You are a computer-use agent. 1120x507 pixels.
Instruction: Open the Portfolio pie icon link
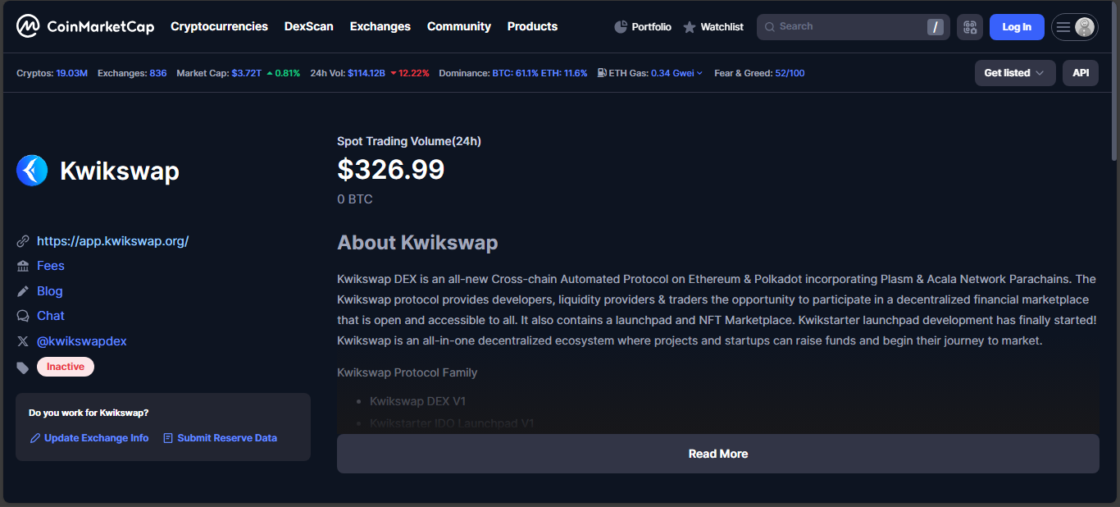point(643,27)
